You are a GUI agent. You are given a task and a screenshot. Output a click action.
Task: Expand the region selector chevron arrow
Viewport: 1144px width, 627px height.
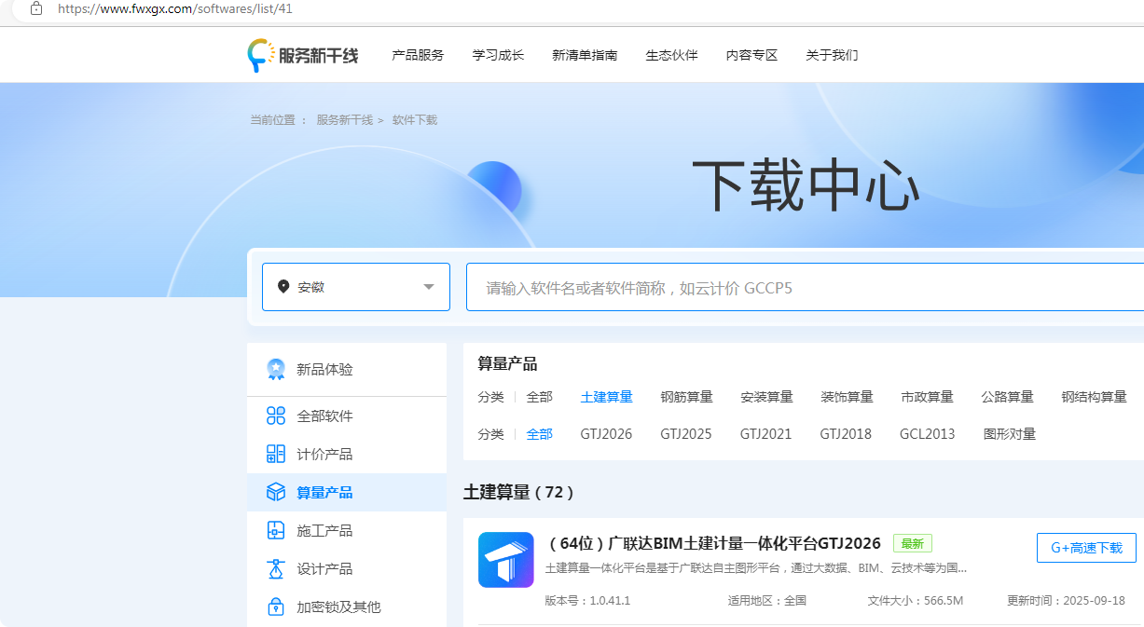point(429,286)
